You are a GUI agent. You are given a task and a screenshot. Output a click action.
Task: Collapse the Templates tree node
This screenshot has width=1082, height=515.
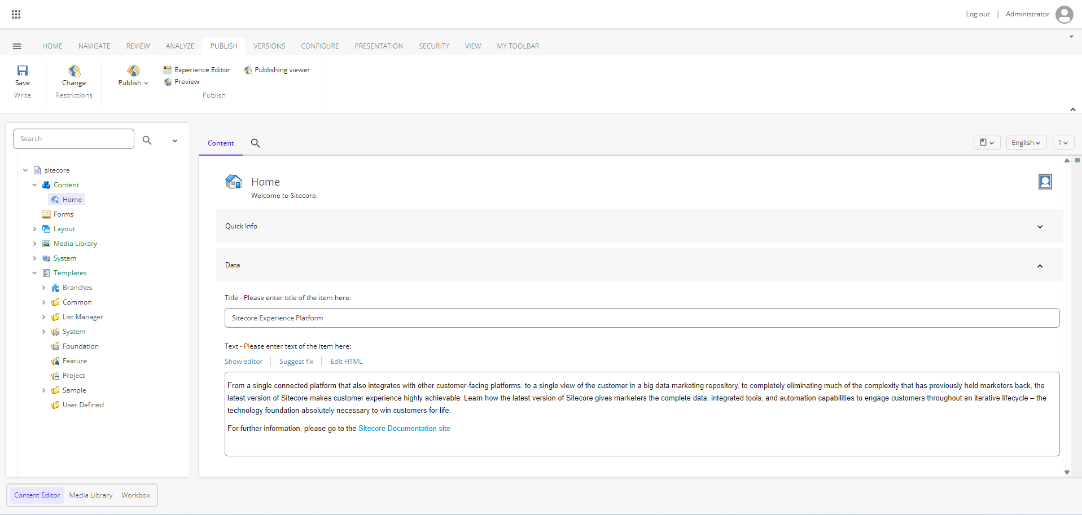34,273
